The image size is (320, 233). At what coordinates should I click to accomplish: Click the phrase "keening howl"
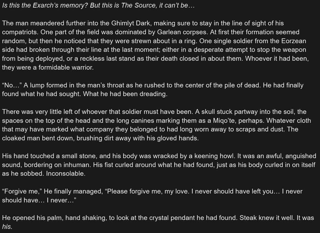click(x=214, y=156)
